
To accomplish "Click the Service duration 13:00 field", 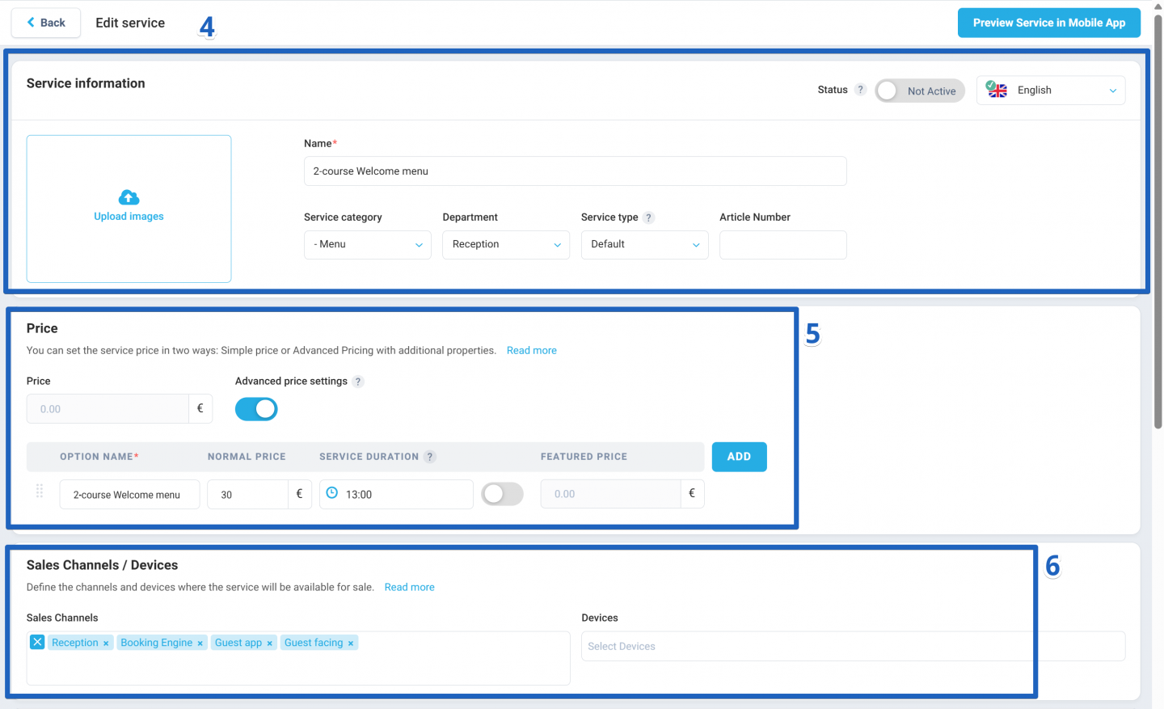I will [396, 495].
